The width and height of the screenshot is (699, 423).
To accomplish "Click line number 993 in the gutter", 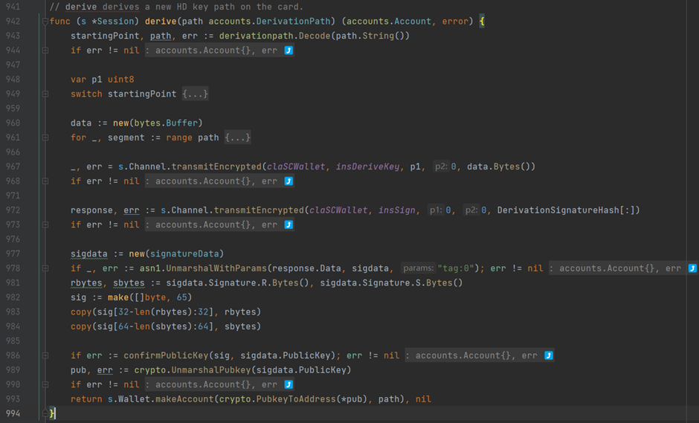I will pyautogui.click(x=13, y=399).
